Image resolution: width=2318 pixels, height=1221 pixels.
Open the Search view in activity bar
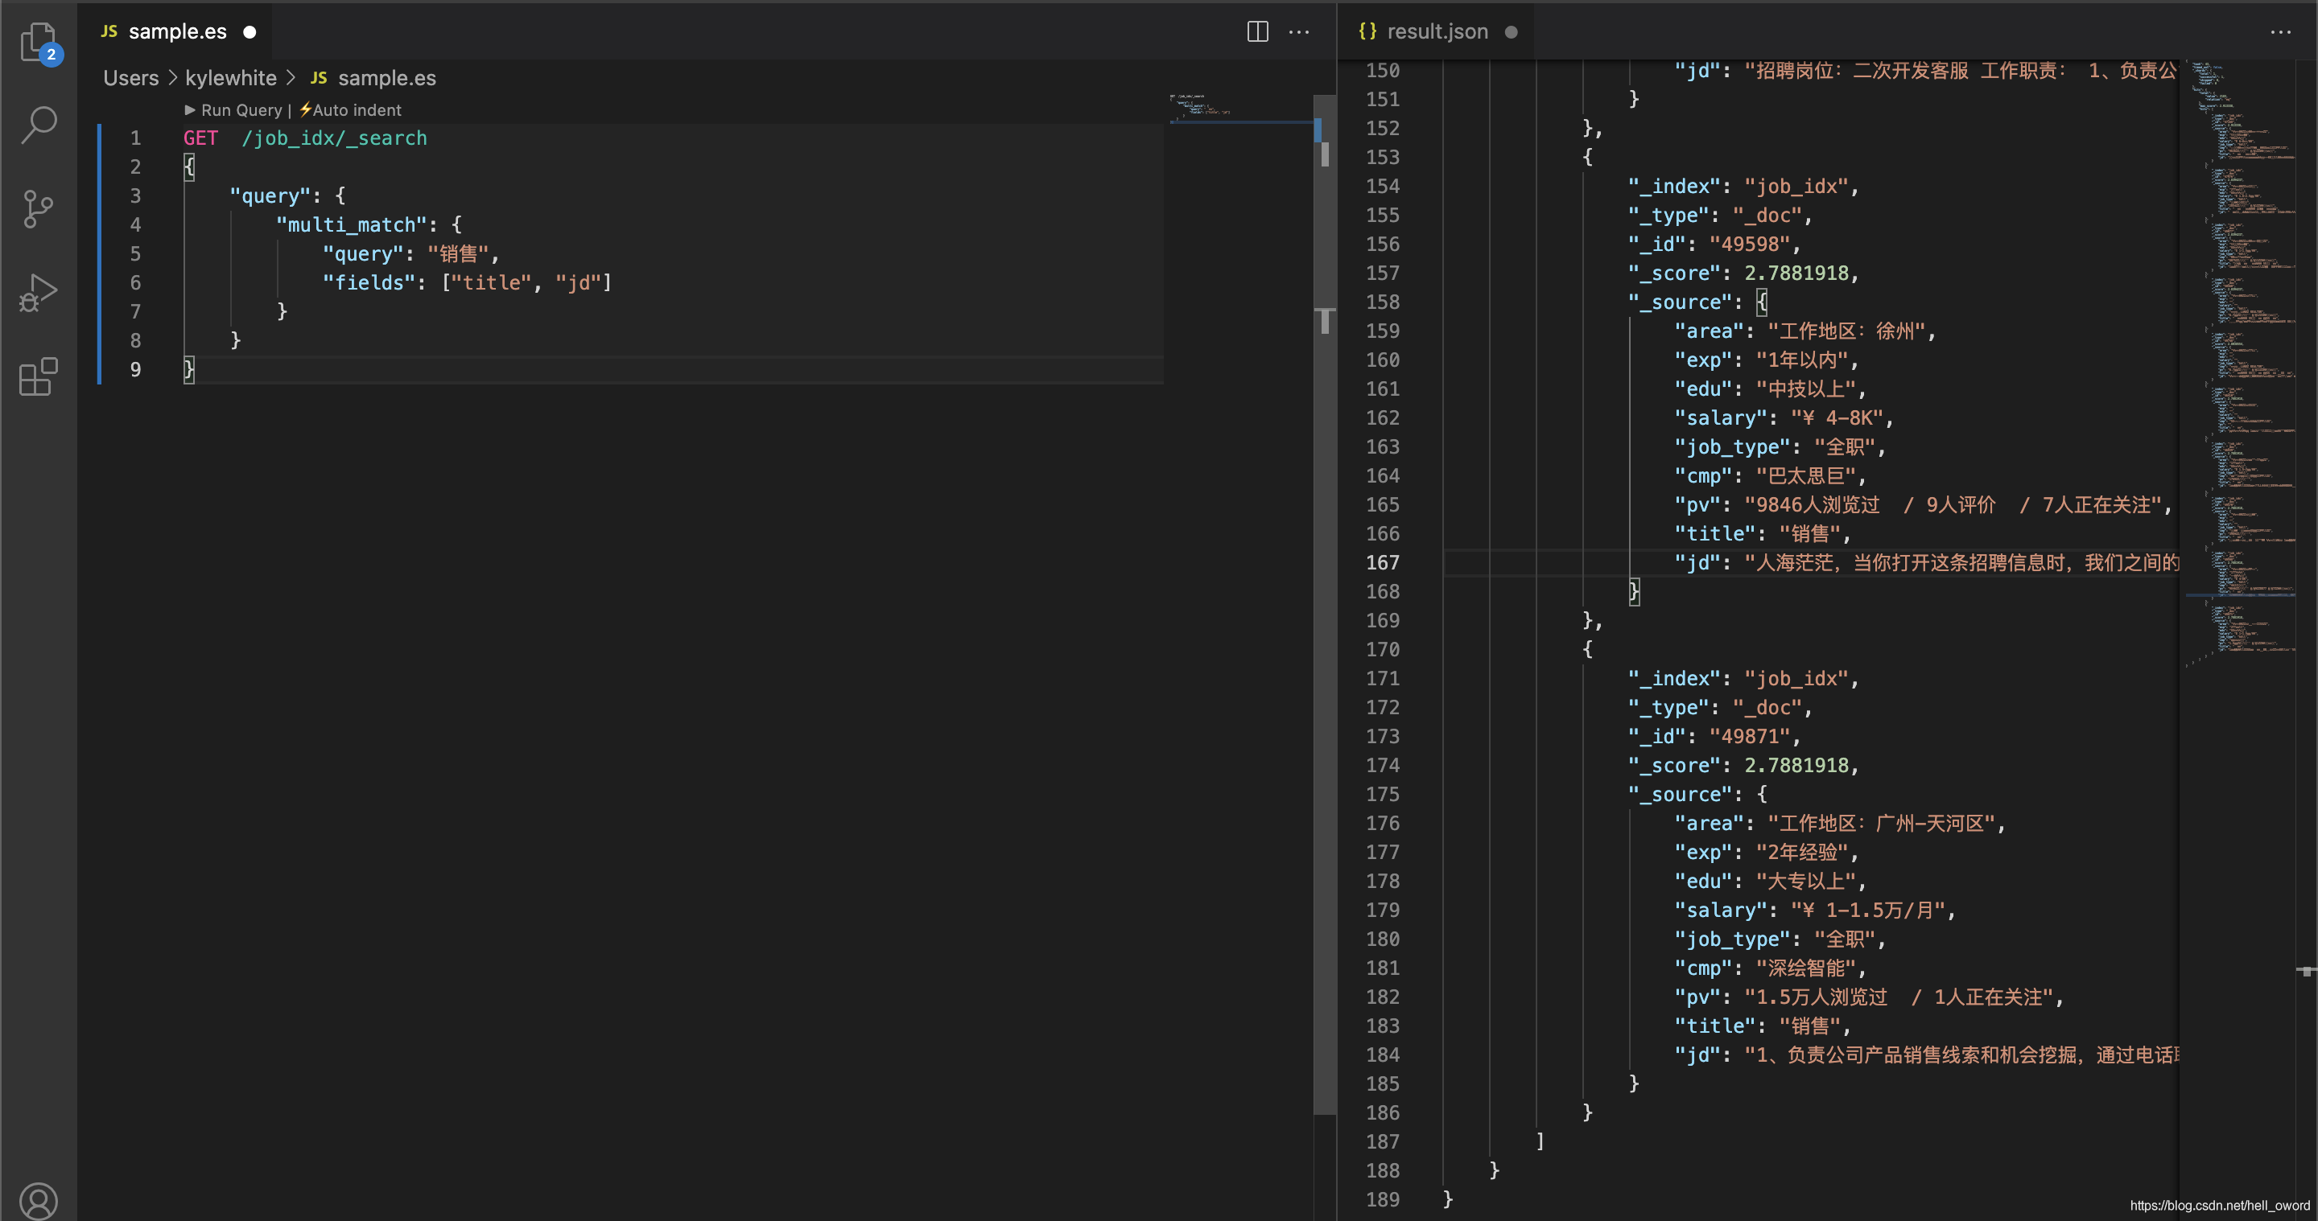(38, 124)
